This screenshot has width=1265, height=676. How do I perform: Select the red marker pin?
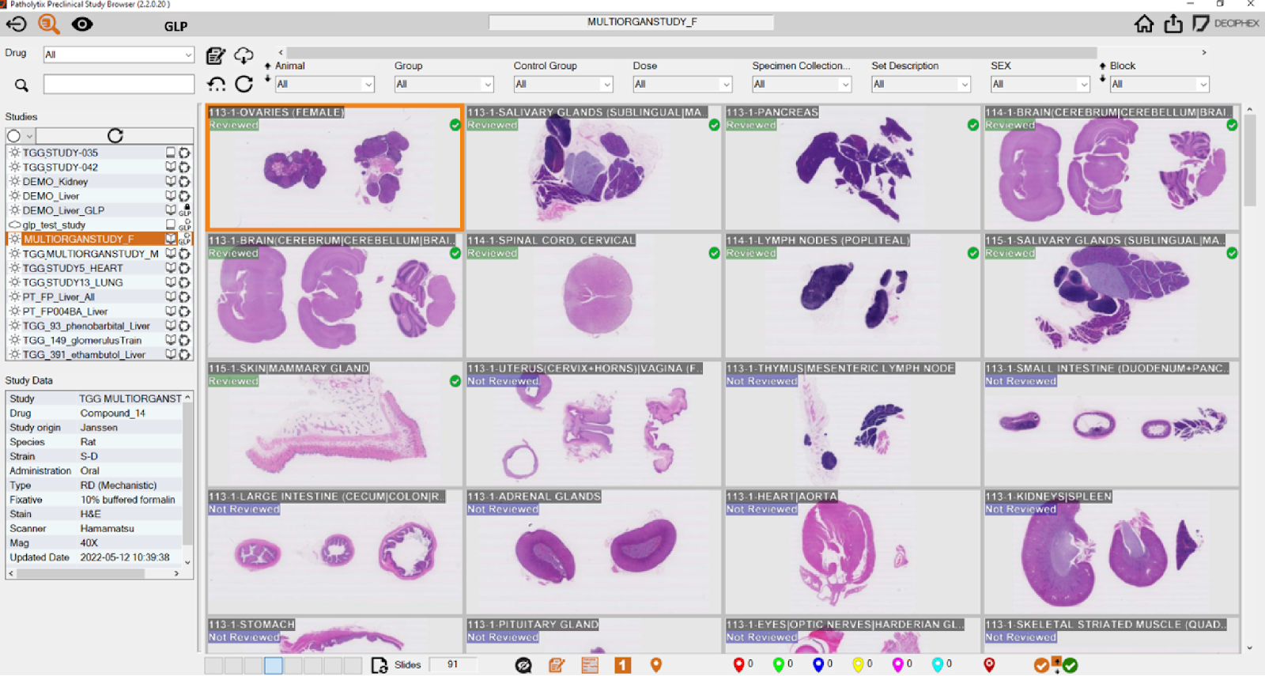coord(738,665)
